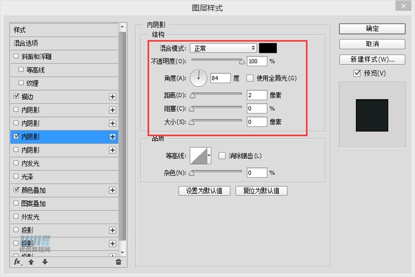Click the 设置为默认值 button

(x=204, y=191)
